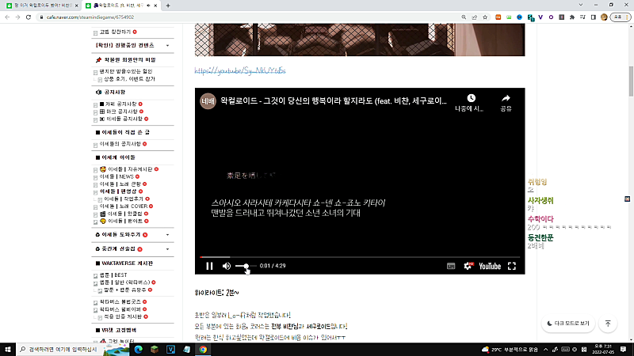Open the channel avatar in the video header

(x=208, y=101)
